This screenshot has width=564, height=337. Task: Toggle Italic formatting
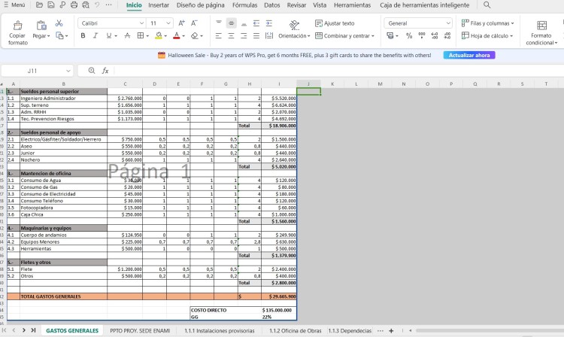click(x=96, y=35)
